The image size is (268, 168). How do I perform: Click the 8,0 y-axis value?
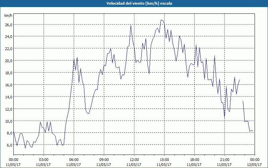point(9,133)
